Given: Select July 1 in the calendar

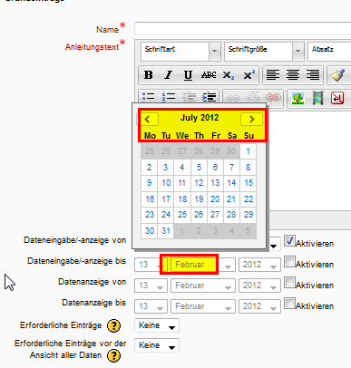Looking at the screenshot, I should 249,151.
